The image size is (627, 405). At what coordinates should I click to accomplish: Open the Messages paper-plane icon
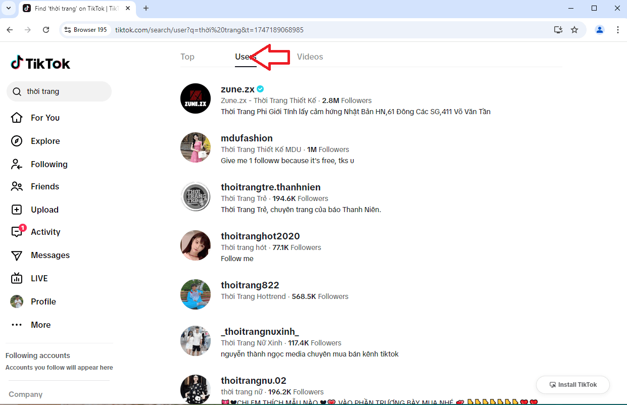(x=17, y=255)
